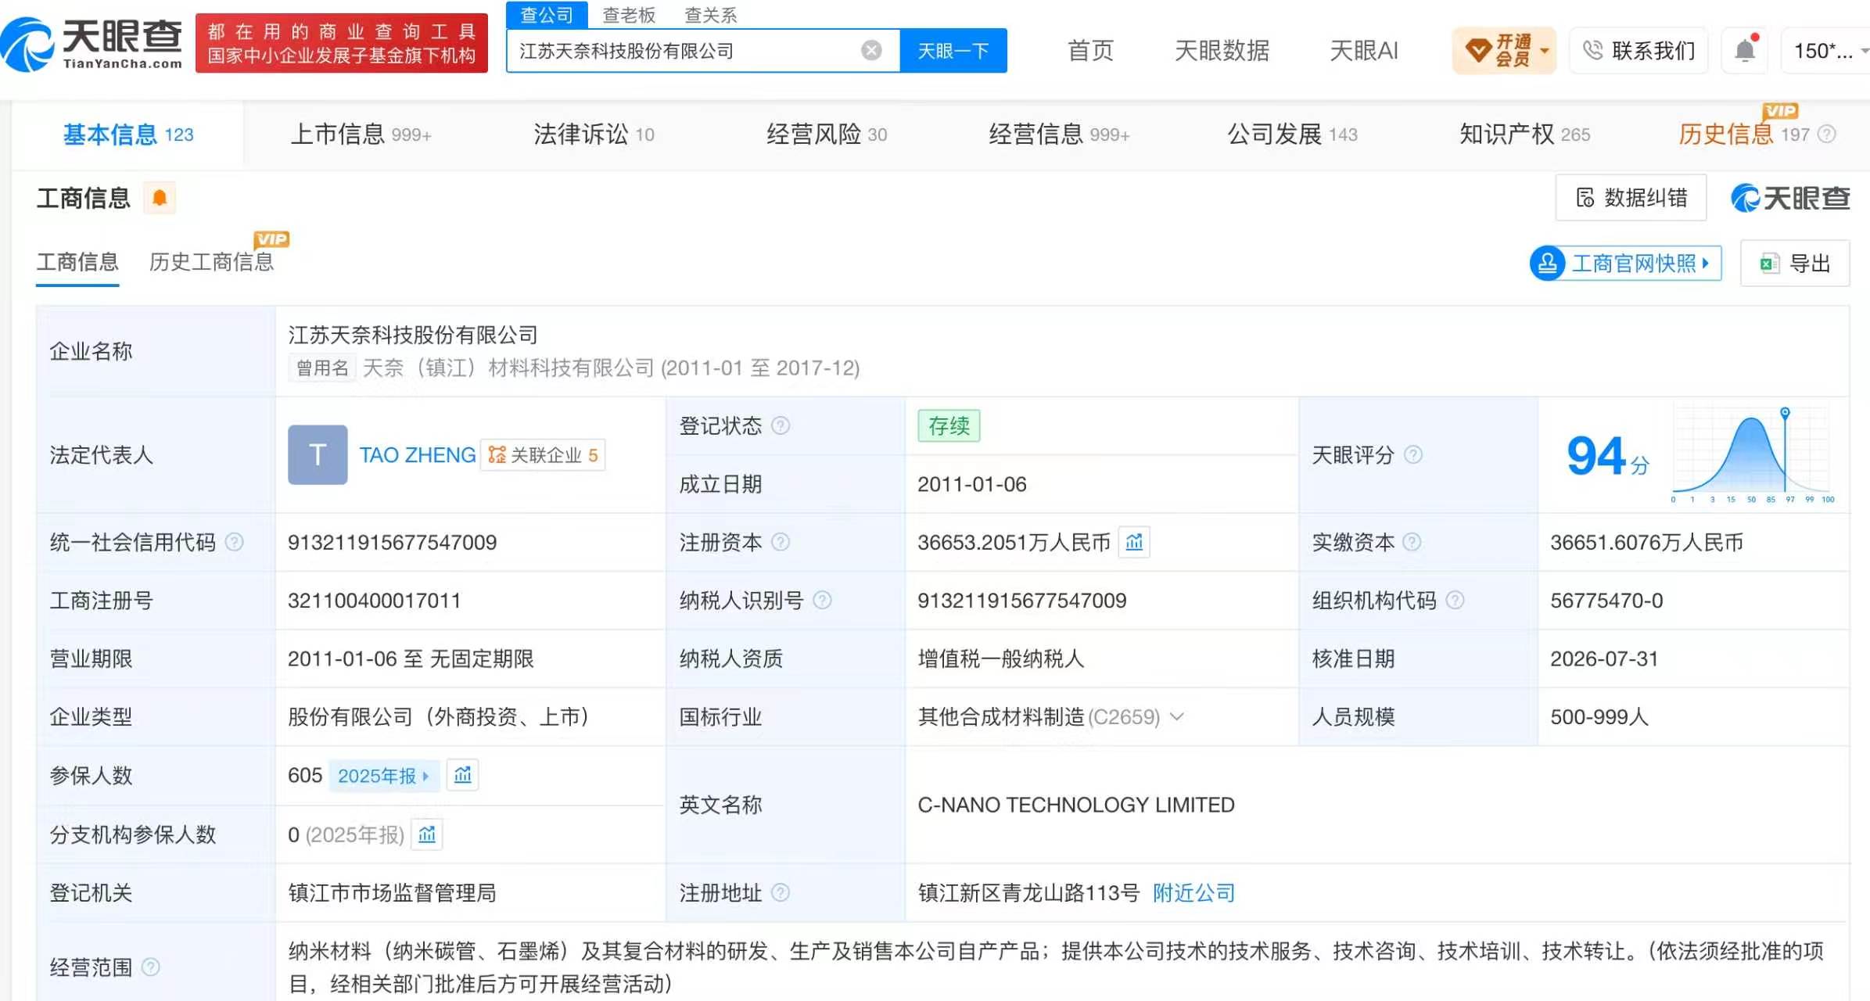Viewport: 1870px width, 1001px height.
Task: Switch to 查公司 search tab
Action: pyautogui.click(x=547, y=15)
